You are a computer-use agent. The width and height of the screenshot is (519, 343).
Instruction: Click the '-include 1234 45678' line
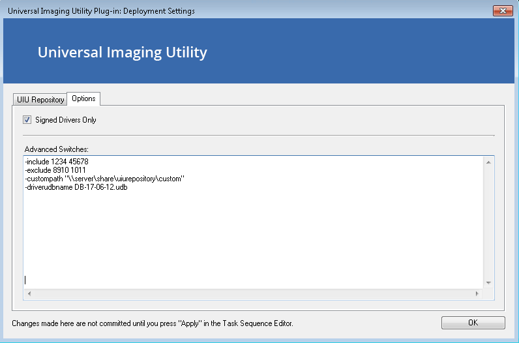(57, 162)
